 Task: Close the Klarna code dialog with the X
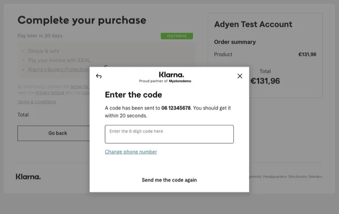click(240, 76)
